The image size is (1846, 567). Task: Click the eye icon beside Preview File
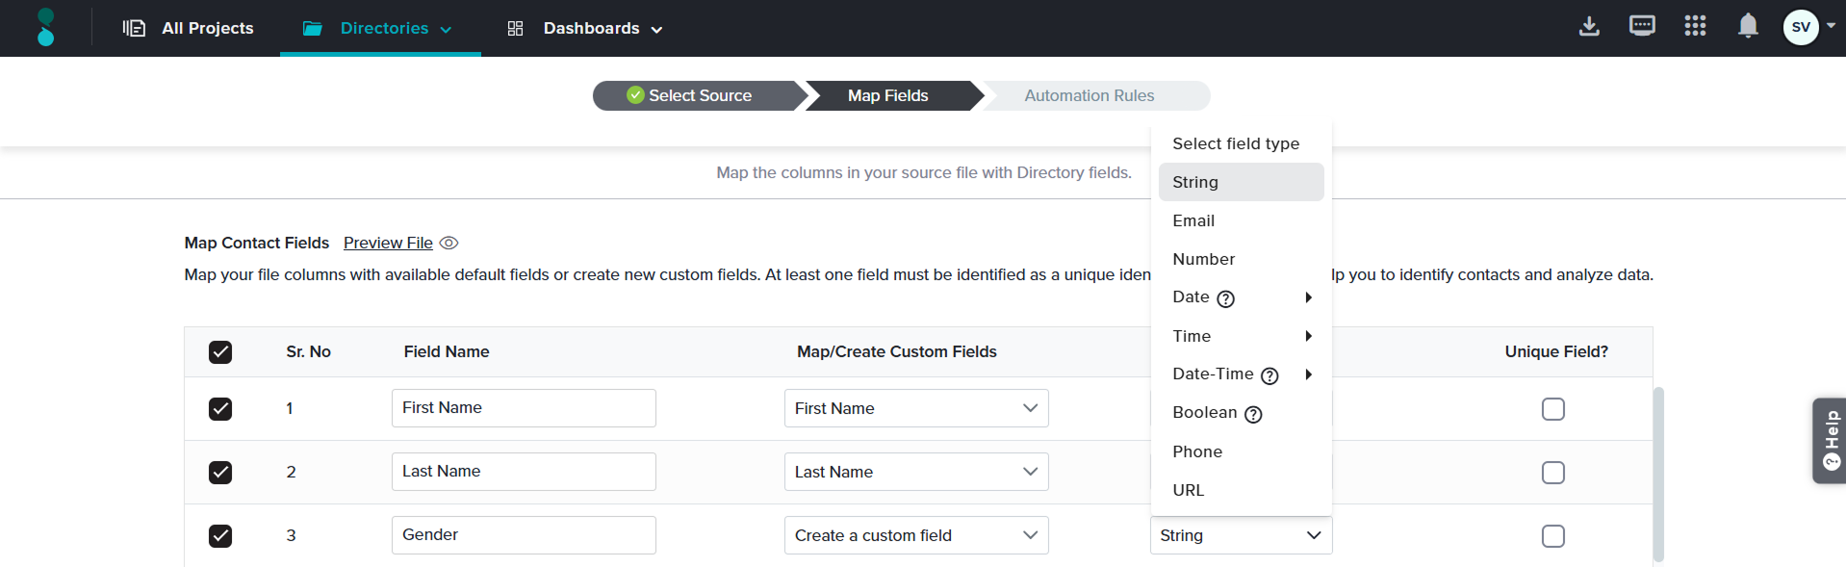[x=449, y=244]
